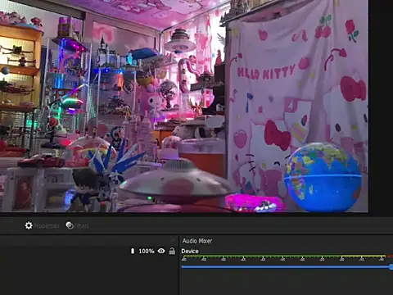
Task: Open source Filters via its text label
Action: click(x=82, y=226)
